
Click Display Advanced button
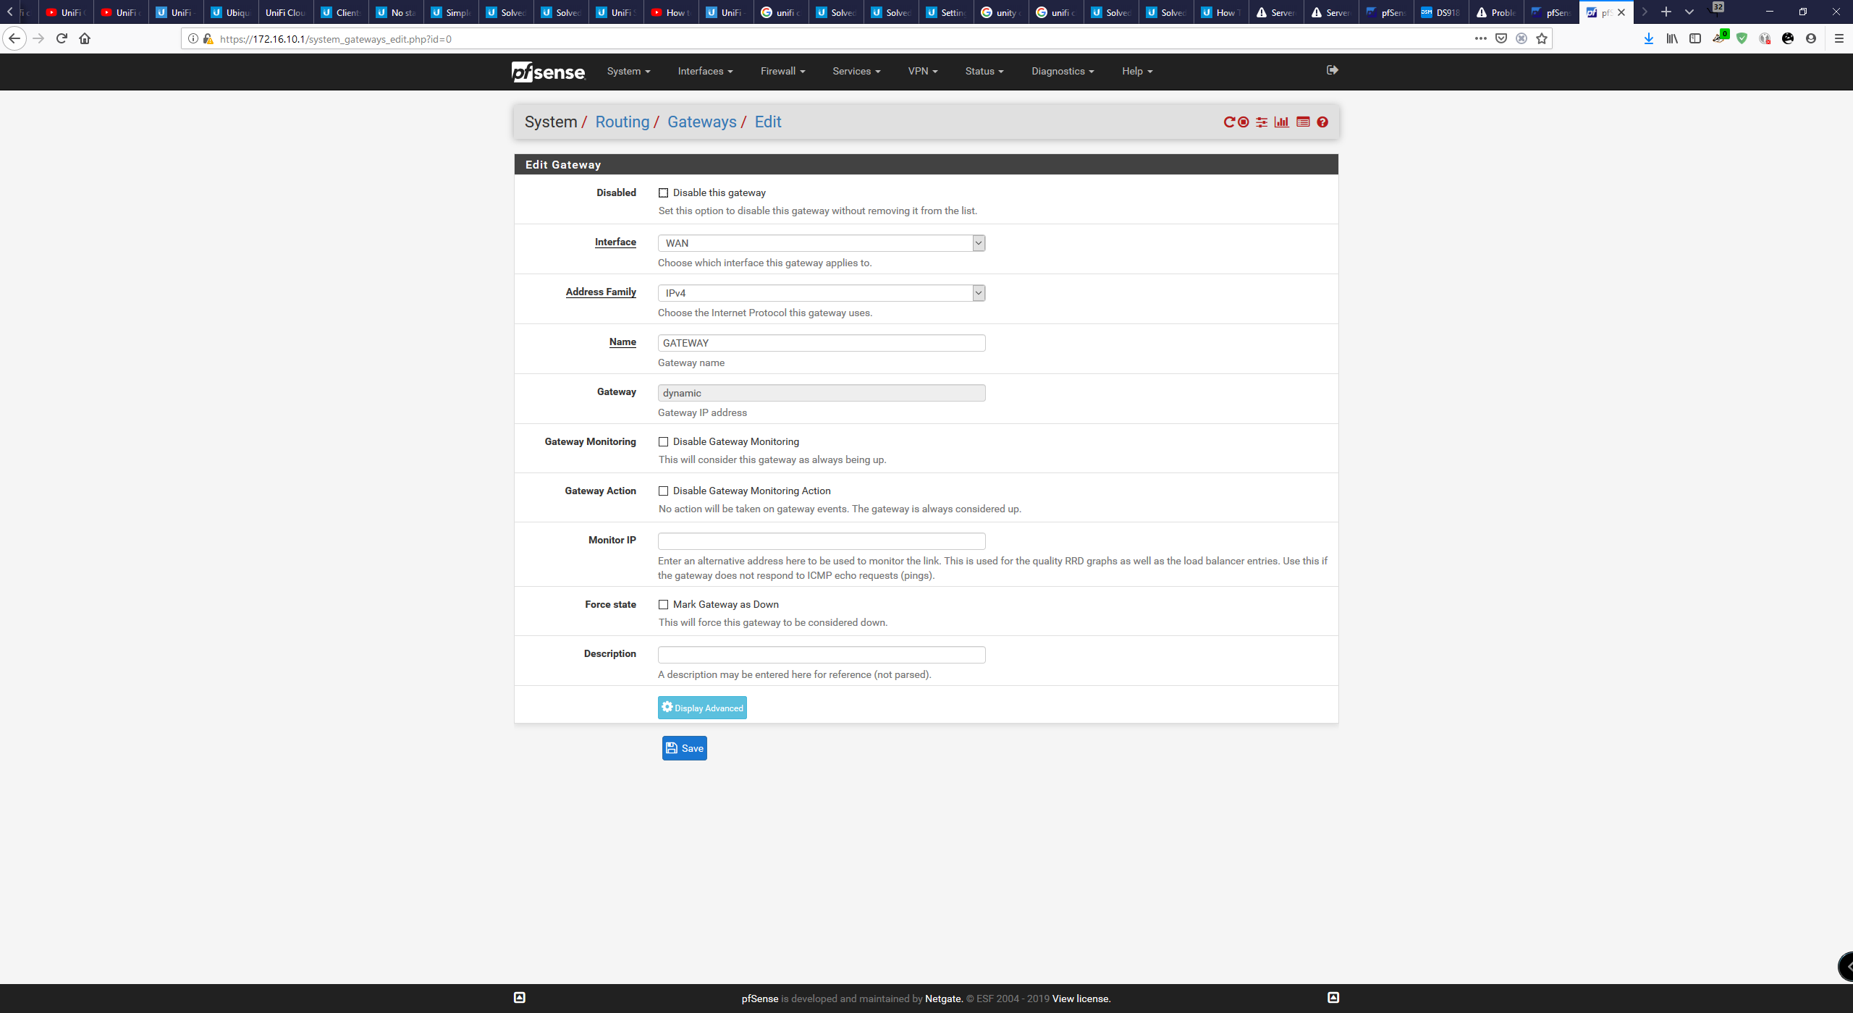pos(701,708)
